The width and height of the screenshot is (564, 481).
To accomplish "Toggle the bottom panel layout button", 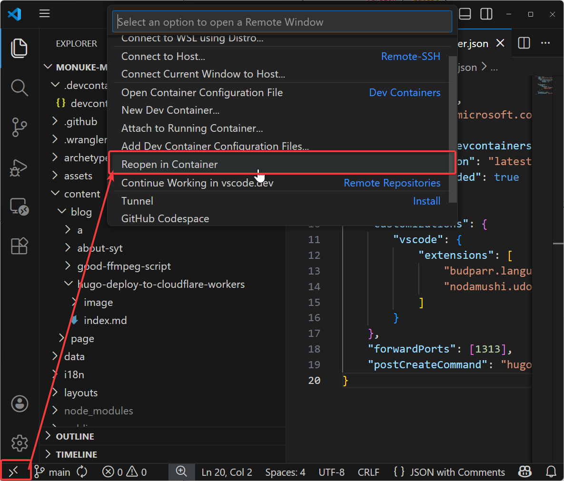I will [465, 14].
